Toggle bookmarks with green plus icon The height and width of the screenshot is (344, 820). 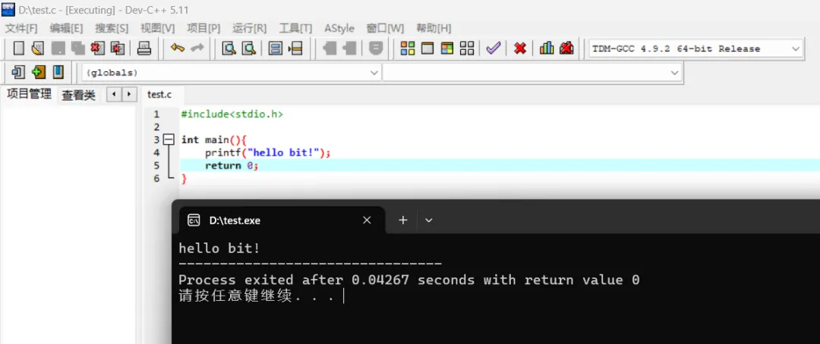(x=39, y=72)
